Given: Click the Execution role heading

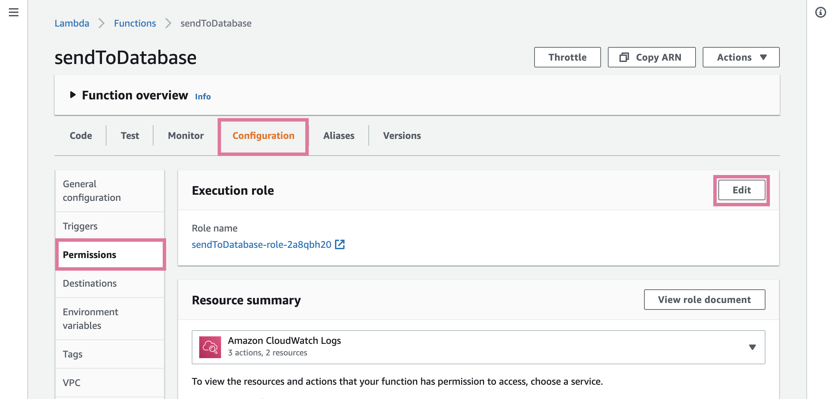Looking at the screenshot, I should 233,191.
